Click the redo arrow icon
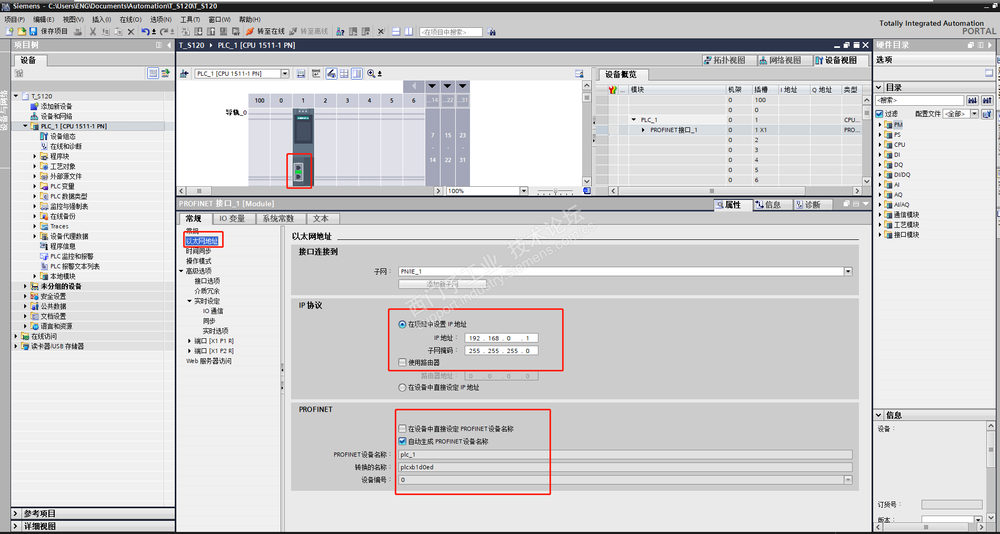This screenshot has height=534, width=1000. coord(164,32)
